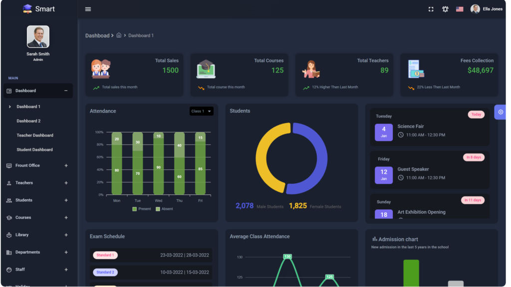Viewport: 511px width, 287px height.
Task: Toggle the Present legend in Attendance chart
Action: tap(142, 209)
